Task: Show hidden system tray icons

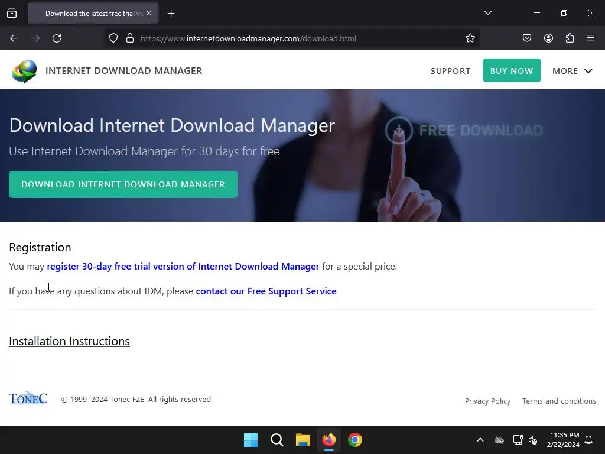Action: (x=480, y=440)
